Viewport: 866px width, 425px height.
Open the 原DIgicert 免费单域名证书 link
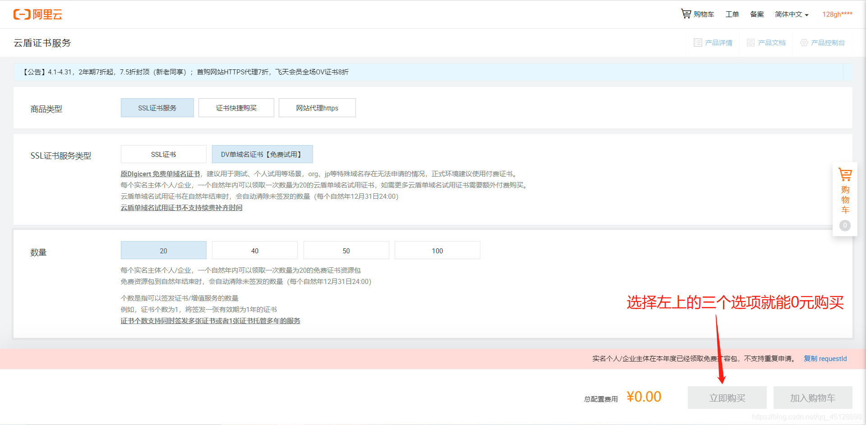tap(161, 174)
